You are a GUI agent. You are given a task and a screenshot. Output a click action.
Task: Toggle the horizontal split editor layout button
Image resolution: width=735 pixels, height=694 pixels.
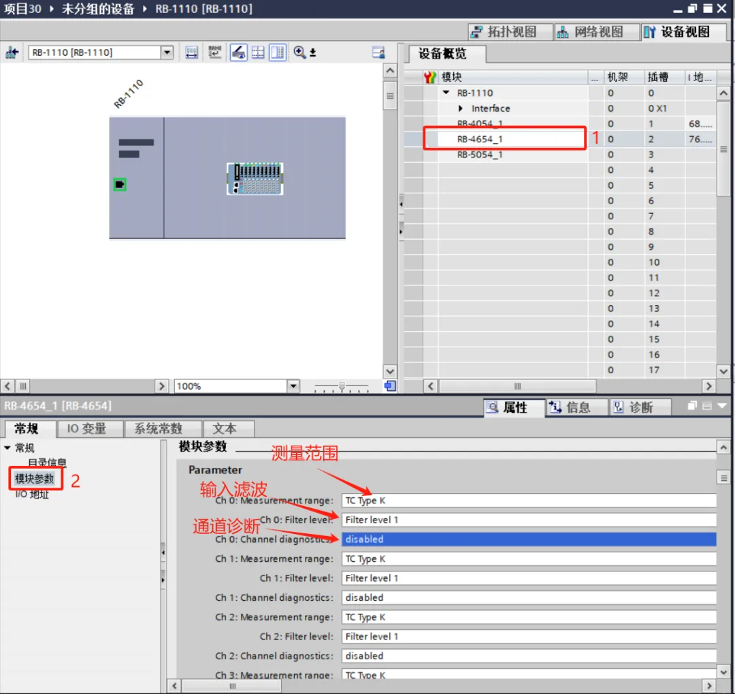[258, 52]
